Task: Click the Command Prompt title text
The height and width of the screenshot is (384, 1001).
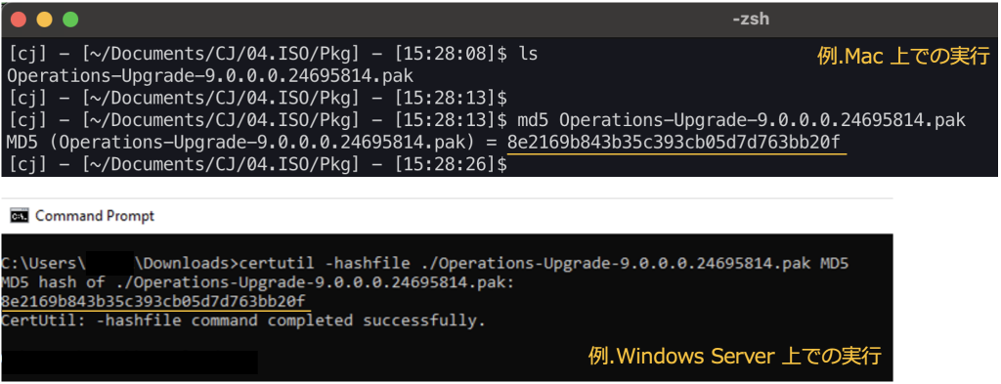Action: (x=95, y=216)
